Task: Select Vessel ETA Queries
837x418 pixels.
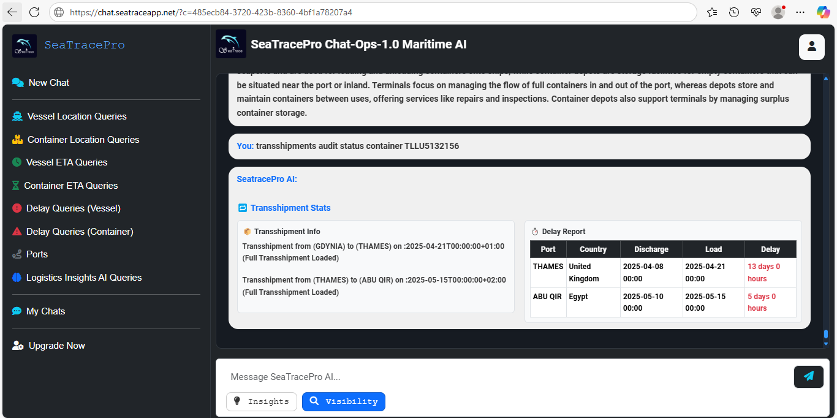Action: coord(67,162)
